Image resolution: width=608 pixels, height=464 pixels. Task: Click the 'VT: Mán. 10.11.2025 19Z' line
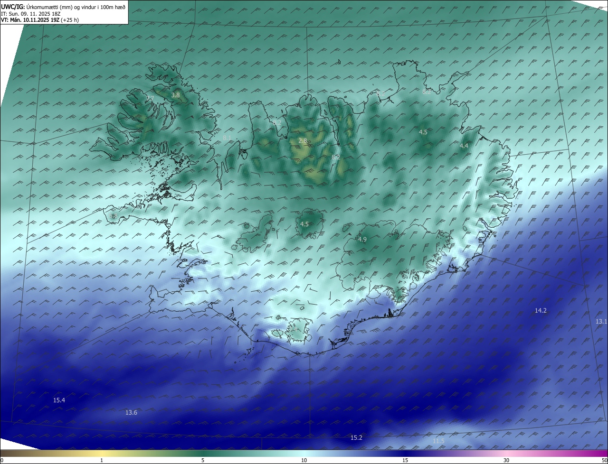click(39, 20)
